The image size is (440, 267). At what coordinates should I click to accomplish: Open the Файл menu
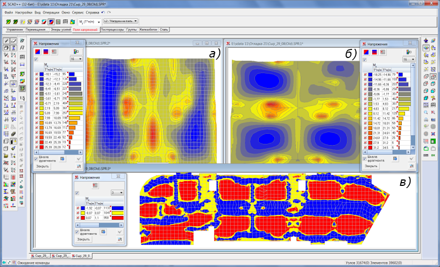[9, 11]
